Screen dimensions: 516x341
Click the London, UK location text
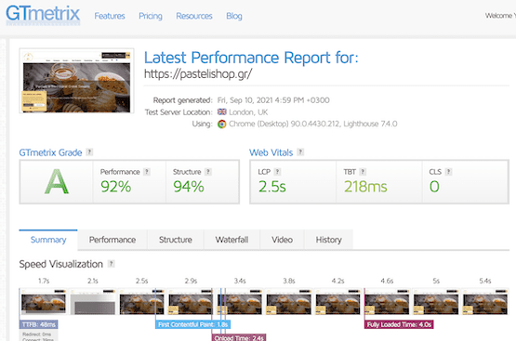248,112
